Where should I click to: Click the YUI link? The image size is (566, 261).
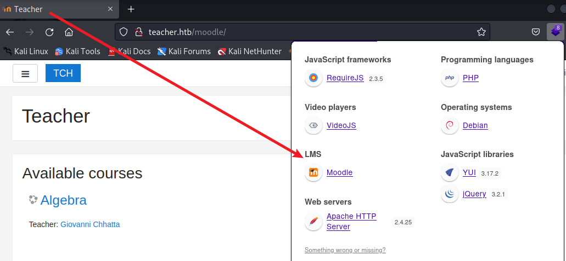(x=469, y=172)
